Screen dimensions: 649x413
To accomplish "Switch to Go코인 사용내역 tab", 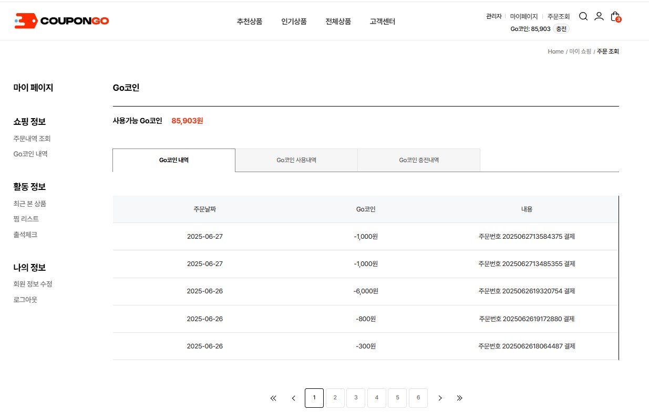I will point(296,160).
